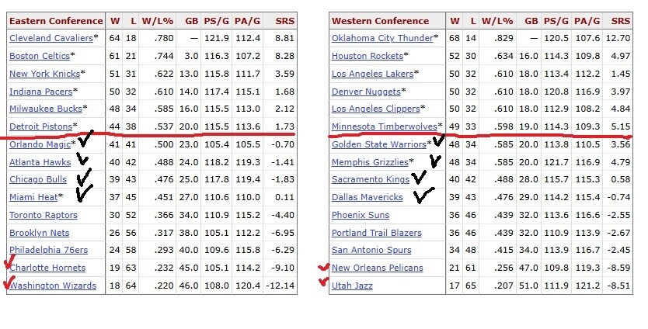Open the Boston Celtics team link
Viewport: 648px width, 329px height.
click(40, 56)
